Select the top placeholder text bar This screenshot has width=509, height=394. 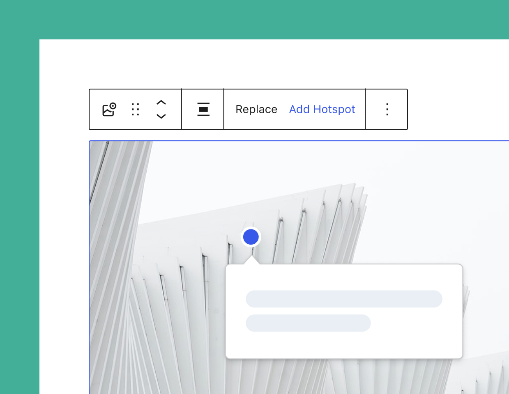344,299
